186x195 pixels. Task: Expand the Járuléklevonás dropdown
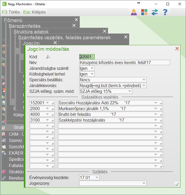pyautogui.click(x=144, y=85)
